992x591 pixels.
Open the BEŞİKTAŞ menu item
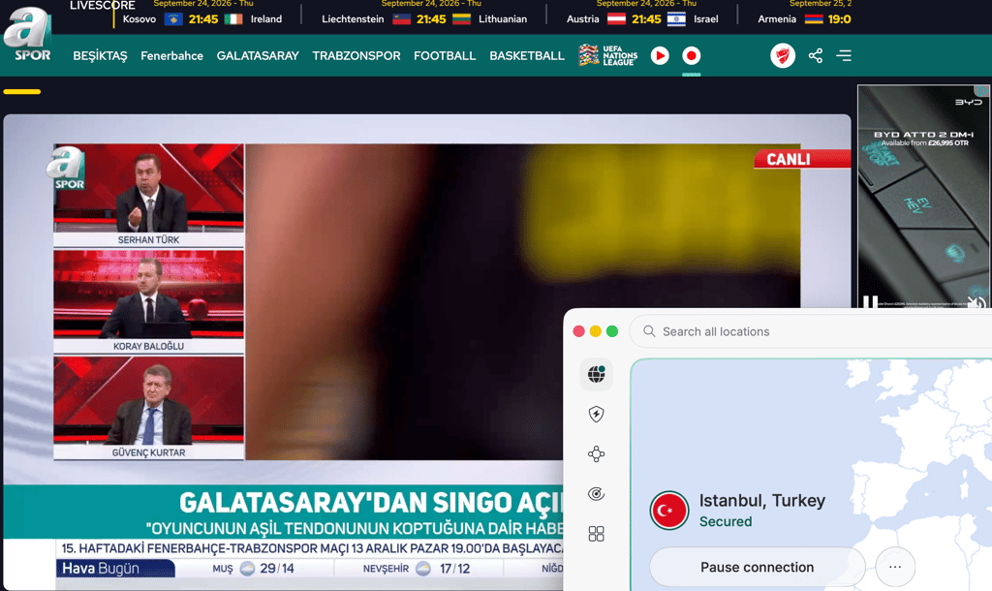click(x=100, y=55)
